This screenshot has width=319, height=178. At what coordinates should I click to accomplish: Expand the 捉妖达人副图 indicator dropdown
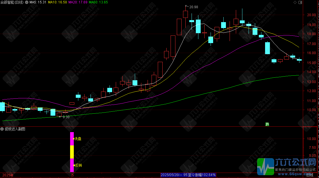pyautogui.click(x=2, y=129)
